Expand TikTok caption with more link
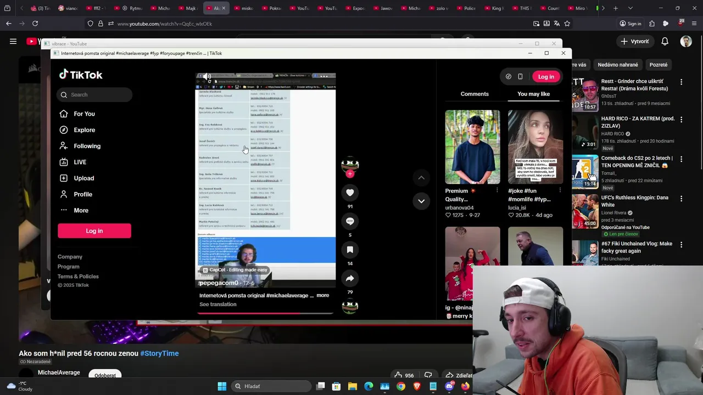Screen dimensions: 703x395 tap(322, 295)
